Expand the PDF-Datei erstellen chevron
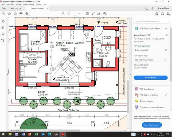This screenshot has height=137, width=172. (166, 95)
